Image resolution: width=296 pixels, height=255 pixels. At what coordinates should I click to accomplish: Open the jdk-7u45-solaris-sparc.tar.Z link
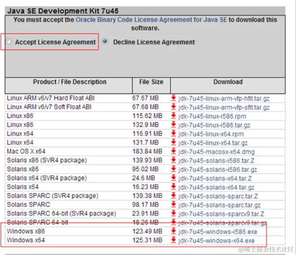218,196
